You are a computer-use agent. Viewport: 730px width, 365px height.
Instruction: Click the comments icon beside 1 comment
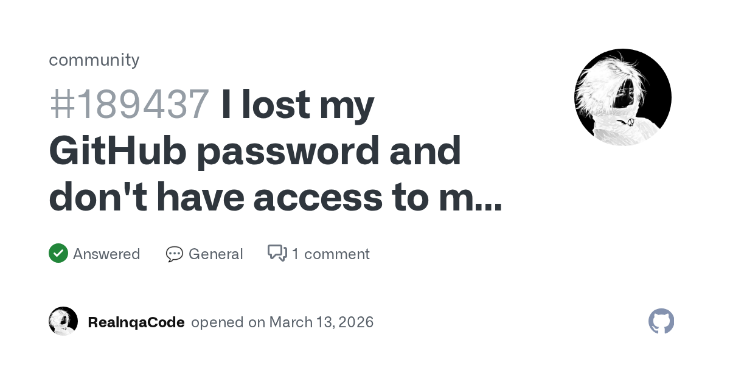pos(277,253)
